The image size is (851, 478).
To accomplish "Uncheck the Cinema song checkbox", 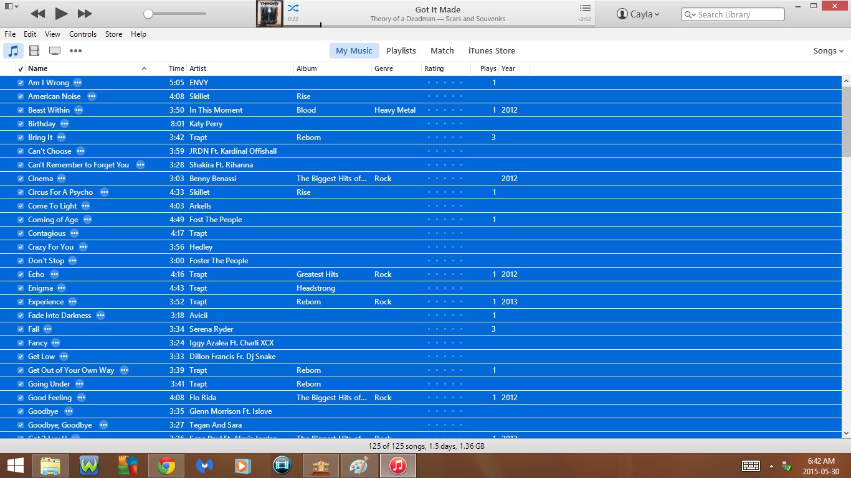I will (x=21, y=179).
